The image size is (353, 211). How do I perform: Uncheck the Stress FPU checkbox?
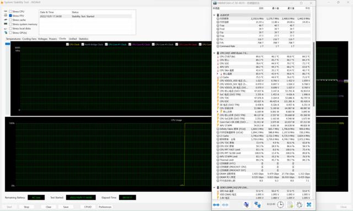pos(10,15)
